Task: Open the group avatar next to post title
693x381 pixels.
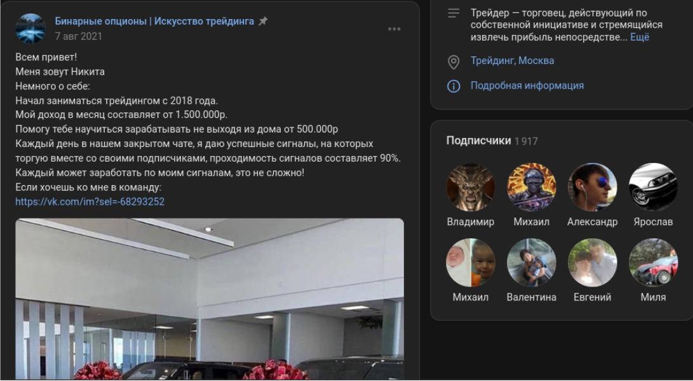Action: click(30, 29)
